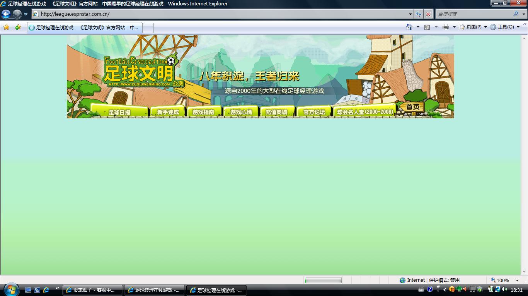This screenshot has height=296, width=528.
Task: Click the Add to Favorites icon
Action: 18,27
